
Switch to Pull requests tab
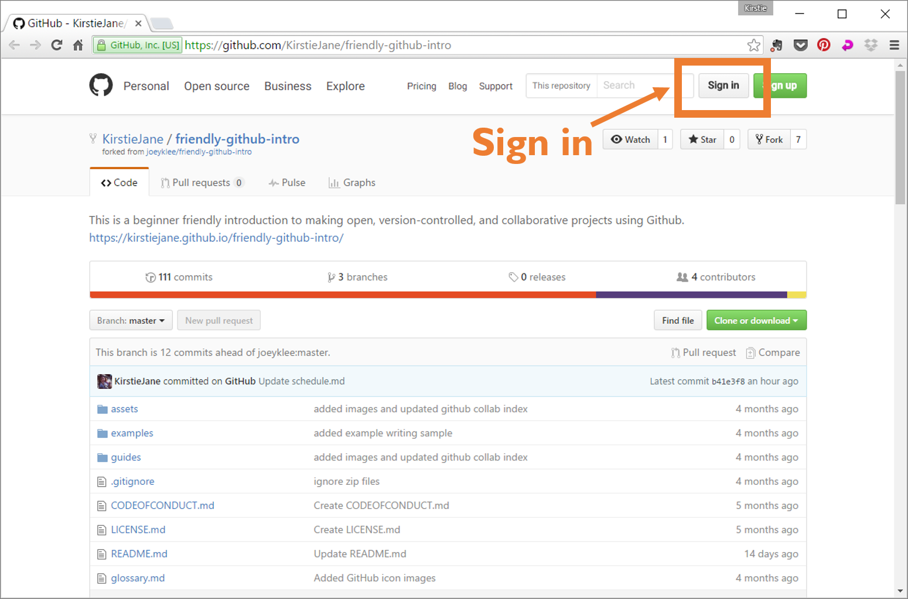click(202, 183)
